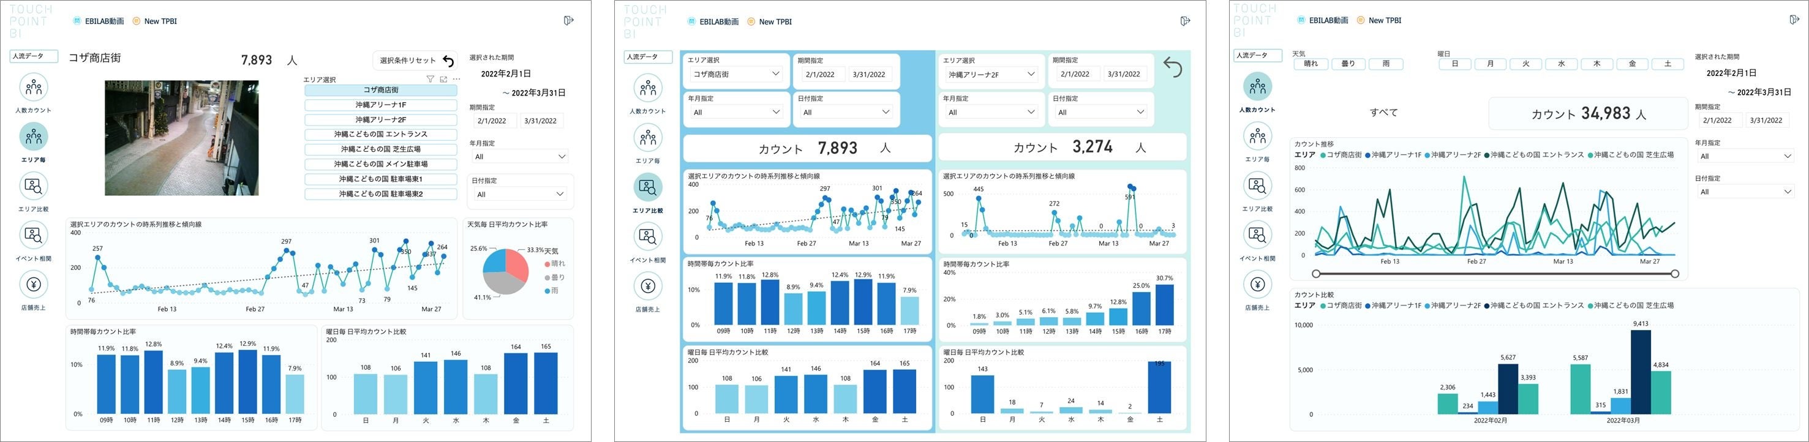Image resolution: width=1809 pixels, height=442 pixels.
Task: Expand 日付指定 dropdown in left dashboard
Action: (x=521, y=194)
